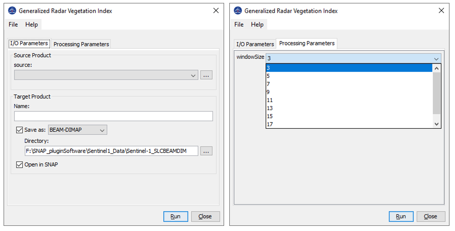Click the scroll-down arrow in the windowSize list
The height and width of the screenshot is (231, 455).
pyautogui.click(x=437, y=124)
